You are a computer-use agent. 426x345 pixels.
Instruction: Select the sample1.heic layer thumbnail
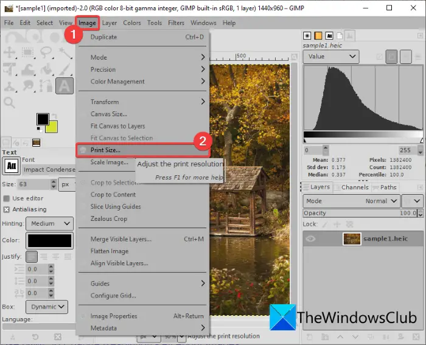coord(352,239)
